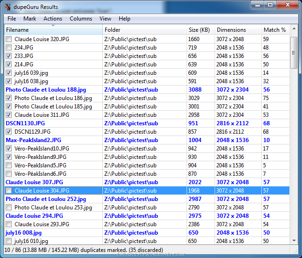Uncheck Photo Claude et Loulou 185.jpg
302x258 pixels.
8,107
